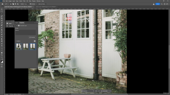This screenshot has height=95, width=170.
Task: Select the Crop tool
Action: point(2,18)
